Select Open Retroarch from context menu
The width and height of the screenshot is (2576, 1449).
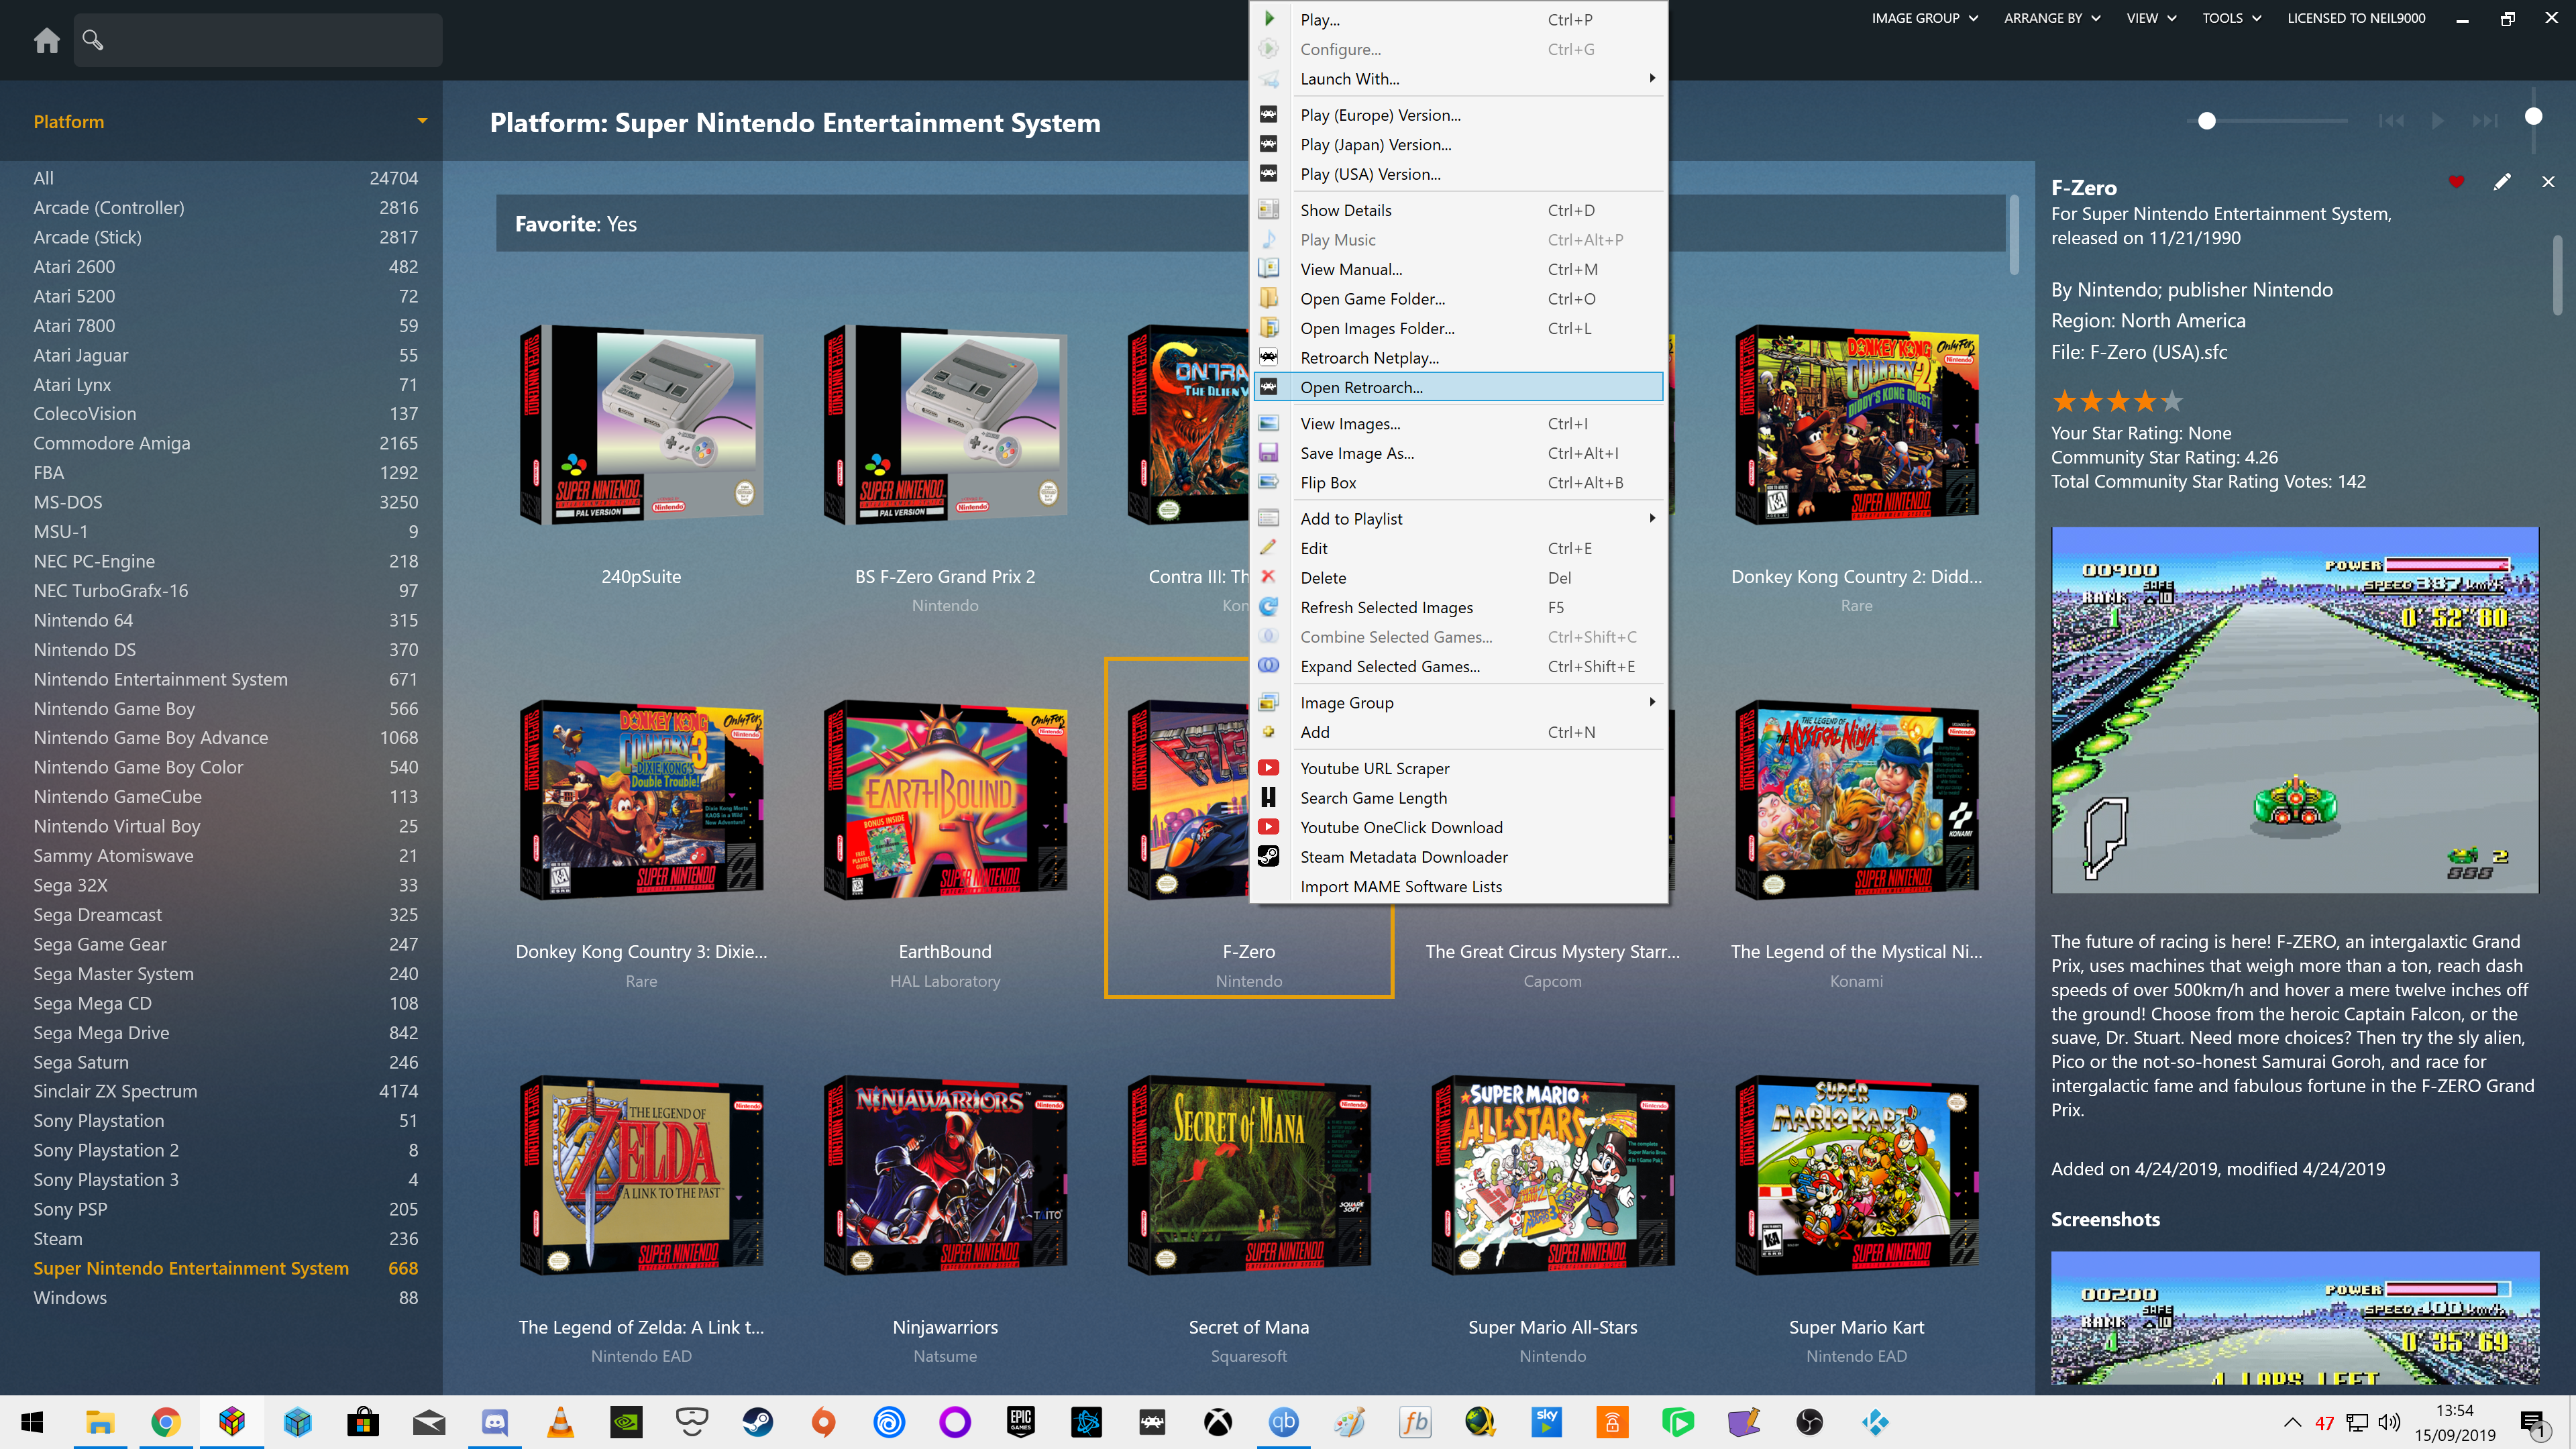tap(1458, 387)
